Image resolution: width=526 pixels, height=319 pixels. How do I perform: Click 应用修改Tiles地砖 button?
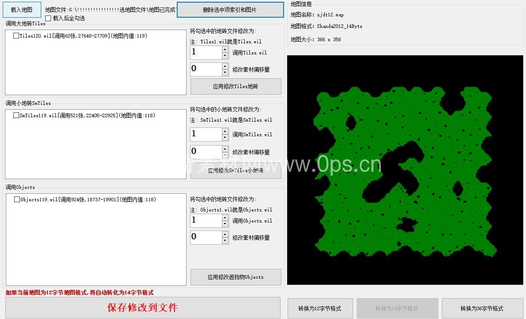pyautogui.click(x=236, y=87)
